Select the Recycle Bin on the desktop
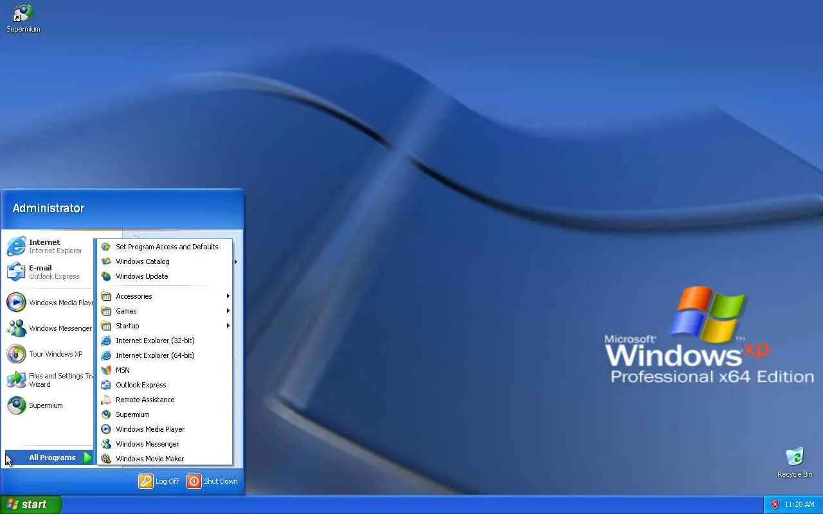The height and width of the screenshot is (514, 823). 795,463
